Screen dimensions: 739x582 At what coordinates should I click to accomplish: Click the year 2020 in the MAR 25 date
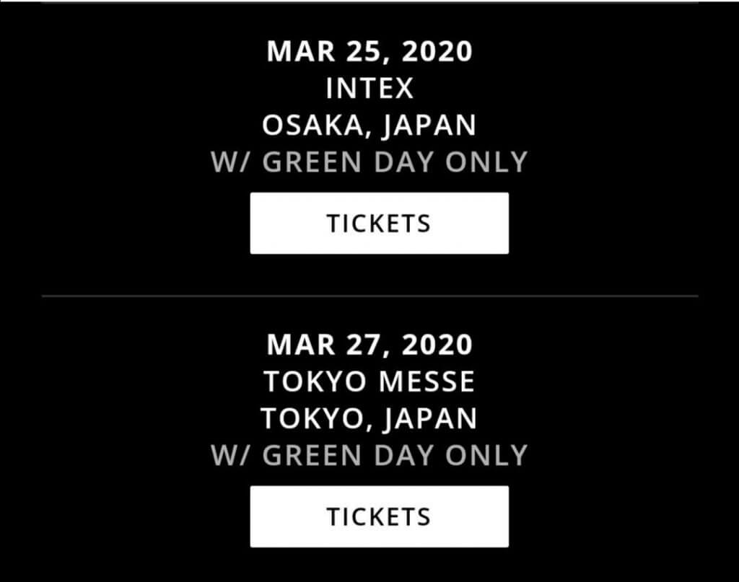[x=437, y=51]
